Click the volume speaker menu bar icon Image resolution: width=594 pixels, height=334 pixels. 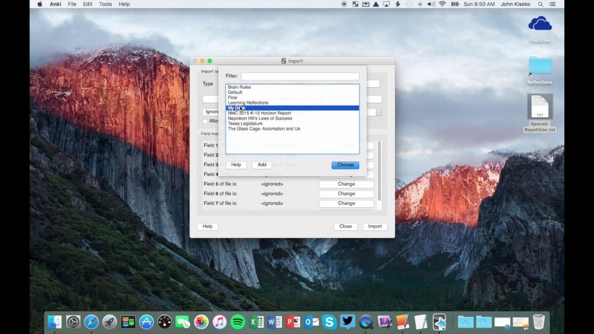[x=431, y=4]
